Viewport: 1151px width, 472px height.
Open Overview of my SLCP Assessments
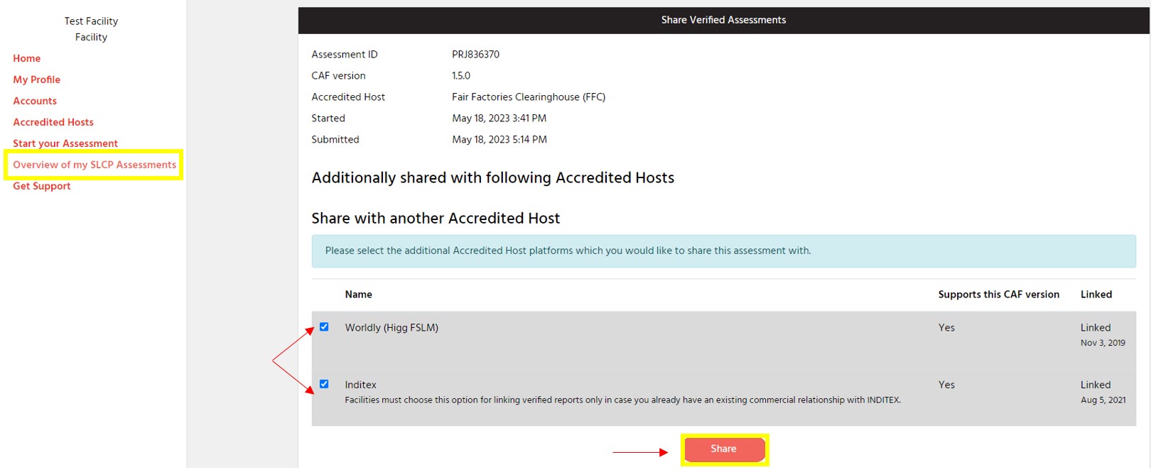(94, 165)
